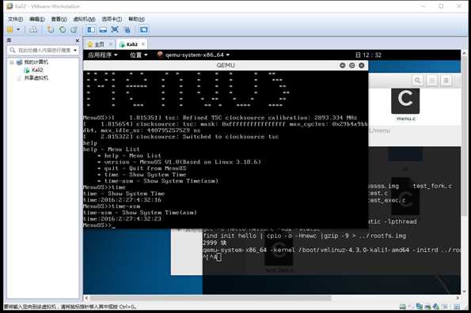Click the 'find init hello | cpio' terminal line

304,236
